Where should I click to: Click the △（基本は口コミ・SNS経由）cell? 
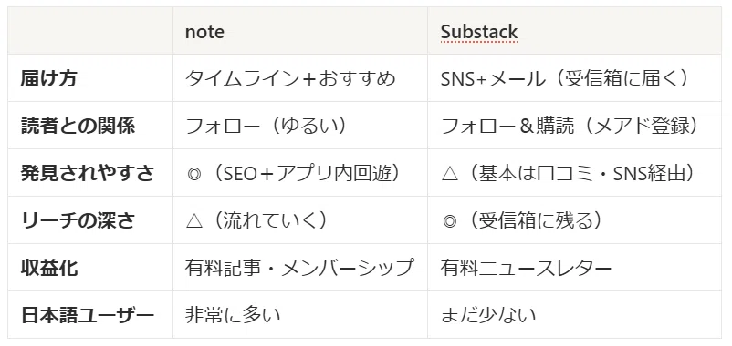click(574, 173)
